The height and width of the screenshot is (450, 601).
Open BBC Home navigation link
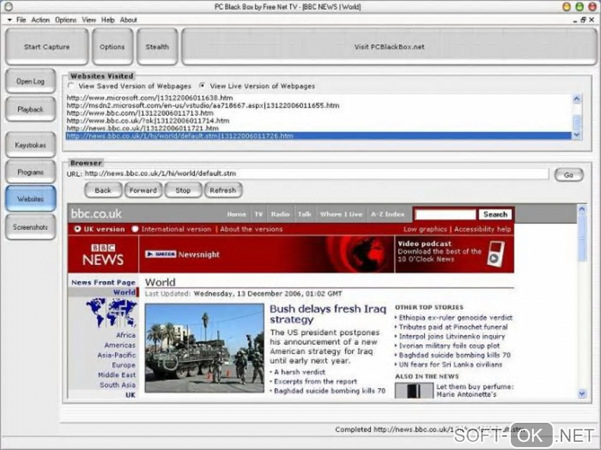tap(236, 214)
